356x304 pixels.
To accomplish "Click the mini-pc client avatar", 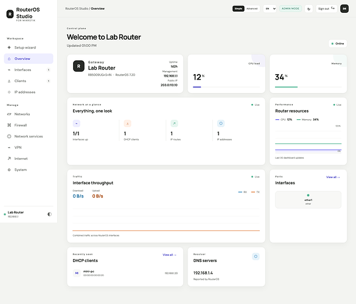I will [77, 273].
